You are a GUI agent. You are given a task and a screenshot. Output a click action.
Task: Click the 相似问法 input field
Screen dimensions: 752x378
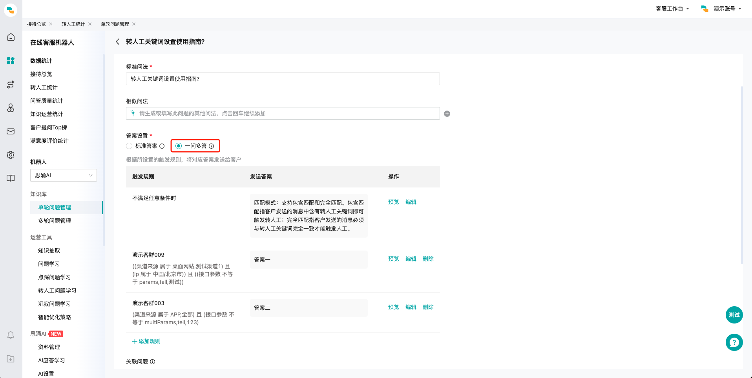click(x=283, y=113)
